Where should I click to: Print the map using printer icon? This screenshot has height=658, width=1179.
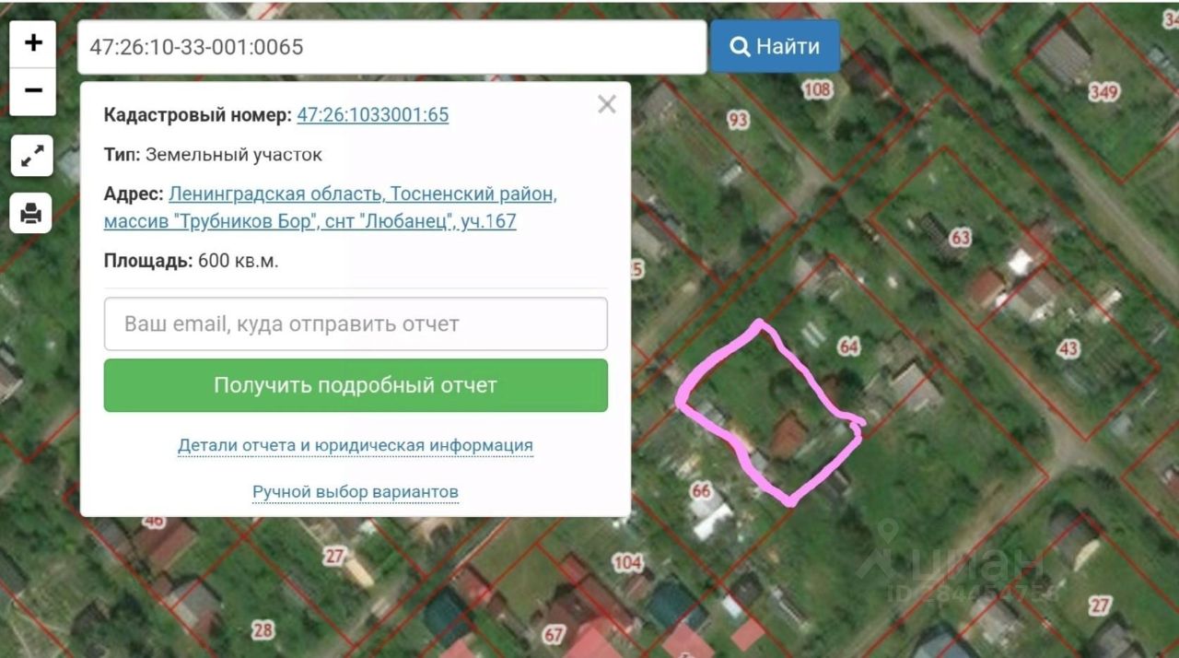coord(32,214)
